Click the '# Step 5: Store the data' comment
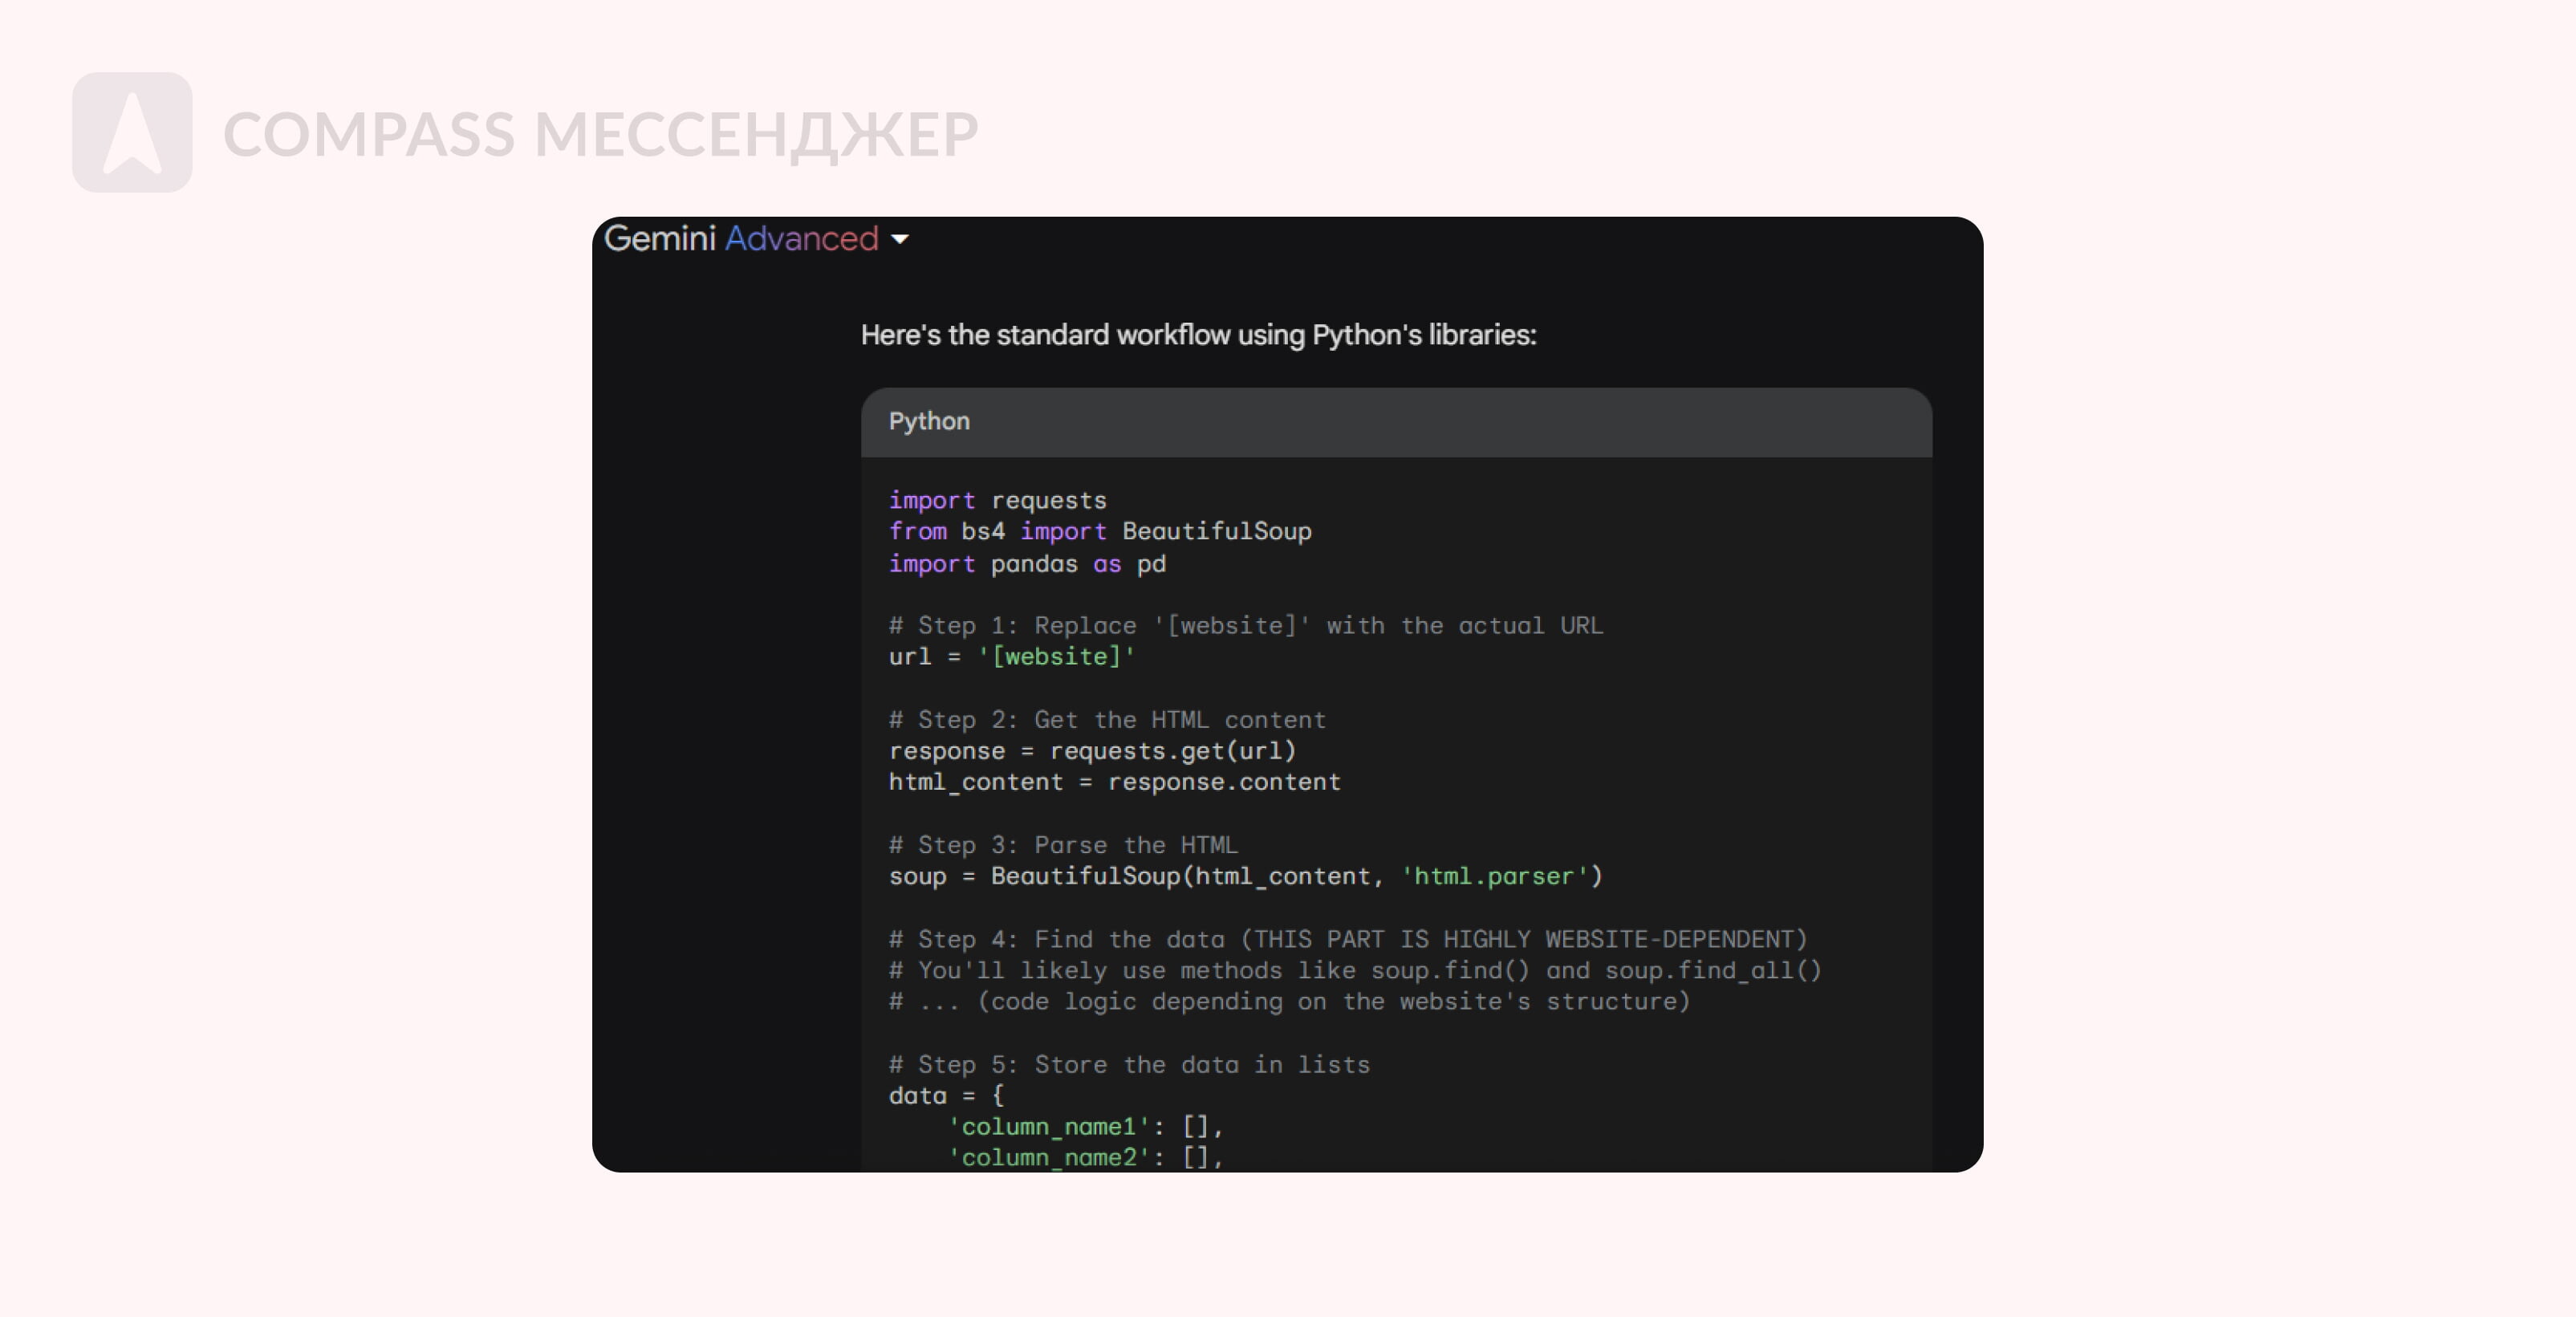 (x=1129, y=1063)
